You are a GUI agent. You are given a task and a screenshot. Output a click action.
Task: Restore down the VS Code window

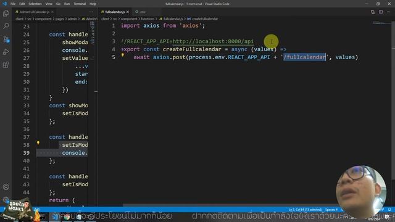(x=378, y=4)
